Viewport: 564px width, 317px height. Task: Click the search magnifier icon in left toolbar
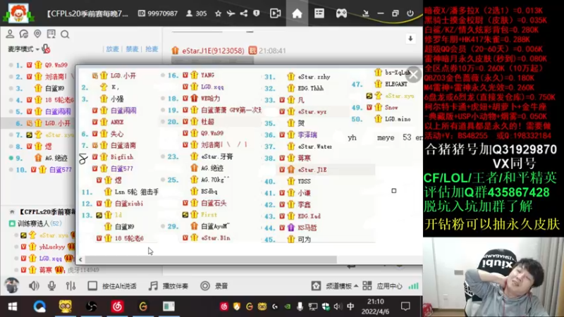[65, 35]
